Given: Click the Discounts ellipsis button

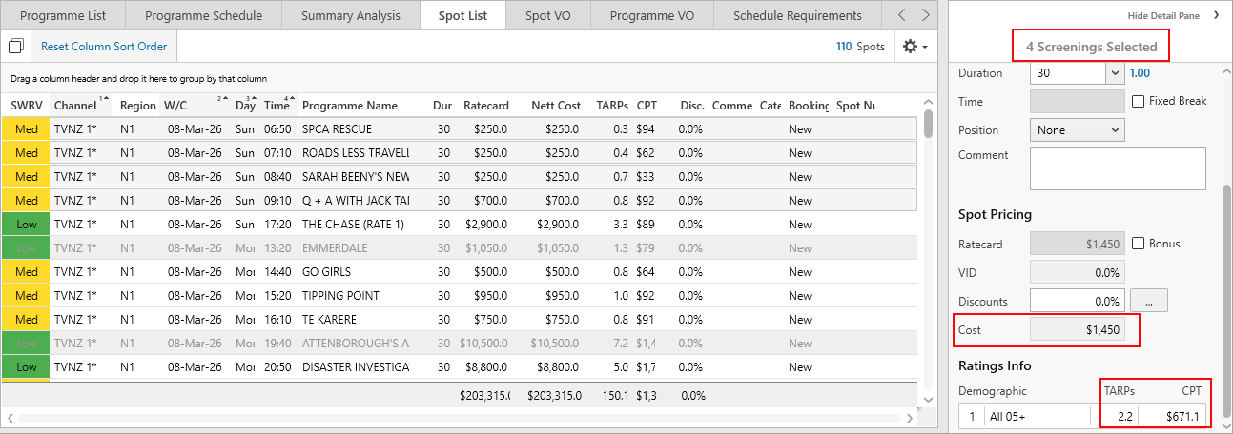Looking at the screenshot, I should click(1148, 301).
